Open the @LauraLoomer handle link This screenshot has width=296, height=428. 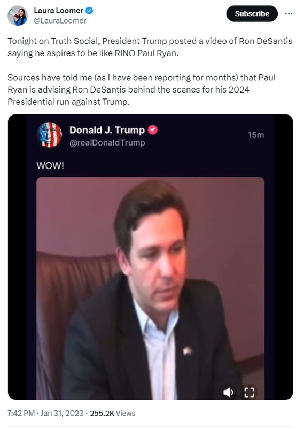60,21
